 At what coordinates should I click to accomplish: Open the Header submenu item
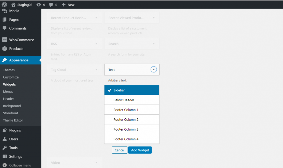tap(9, 99)
